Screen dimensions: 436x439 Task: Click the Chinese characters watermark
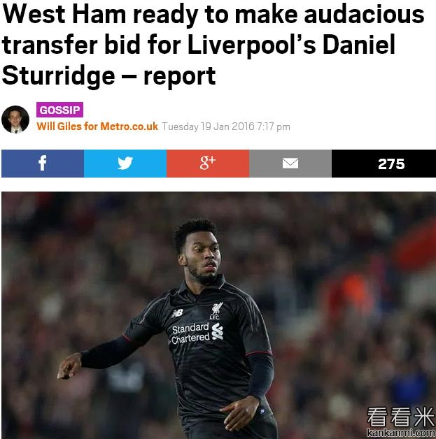tap(401, 417)
